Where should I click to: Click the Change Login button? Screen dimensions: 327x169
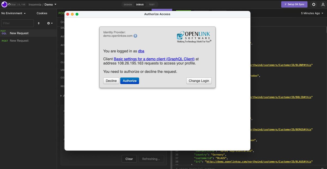click(x=199, y=81)
